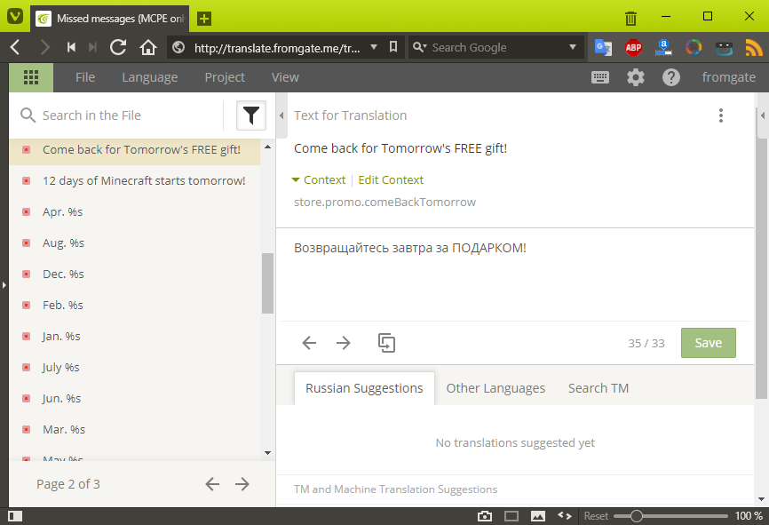Click the Edit Context link
This screenshot has width=769, height=525.
pos(391,179)
